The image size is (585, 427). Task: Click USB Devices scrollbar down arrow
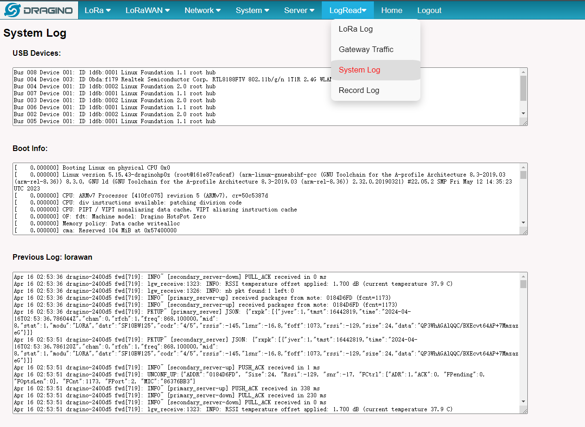click(524, 113)
